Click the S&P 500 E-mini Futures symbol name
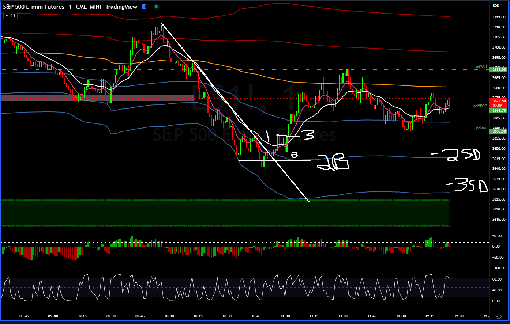Viewport: 510px width, 324px height. (33, 7)
